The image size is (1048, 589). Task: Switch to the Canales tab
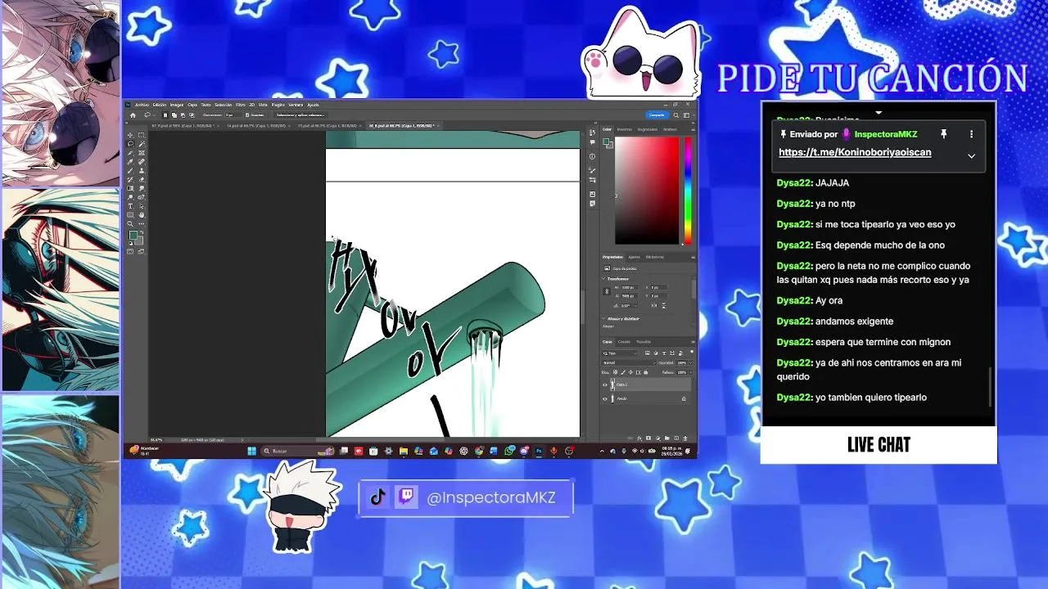[x=624, y=341]
